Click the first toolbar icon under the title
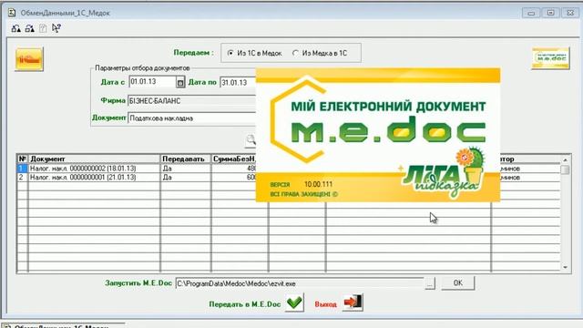Viewport: 583px width, 328px height. 16,28
